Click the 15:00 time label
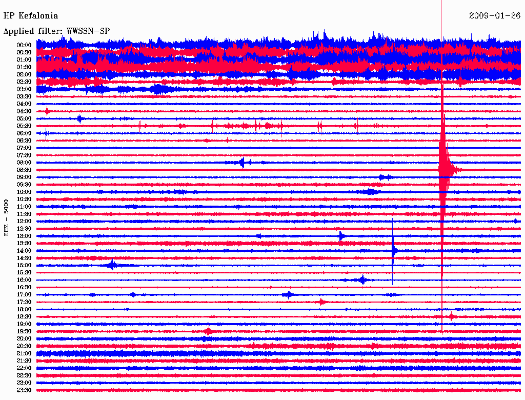 point(24,265)
